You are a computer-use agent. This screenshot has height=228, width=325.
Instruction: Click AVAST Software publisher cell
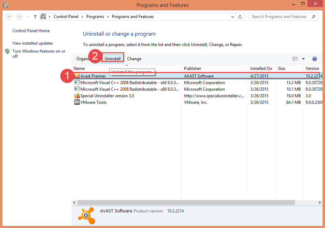coord(199,76)
